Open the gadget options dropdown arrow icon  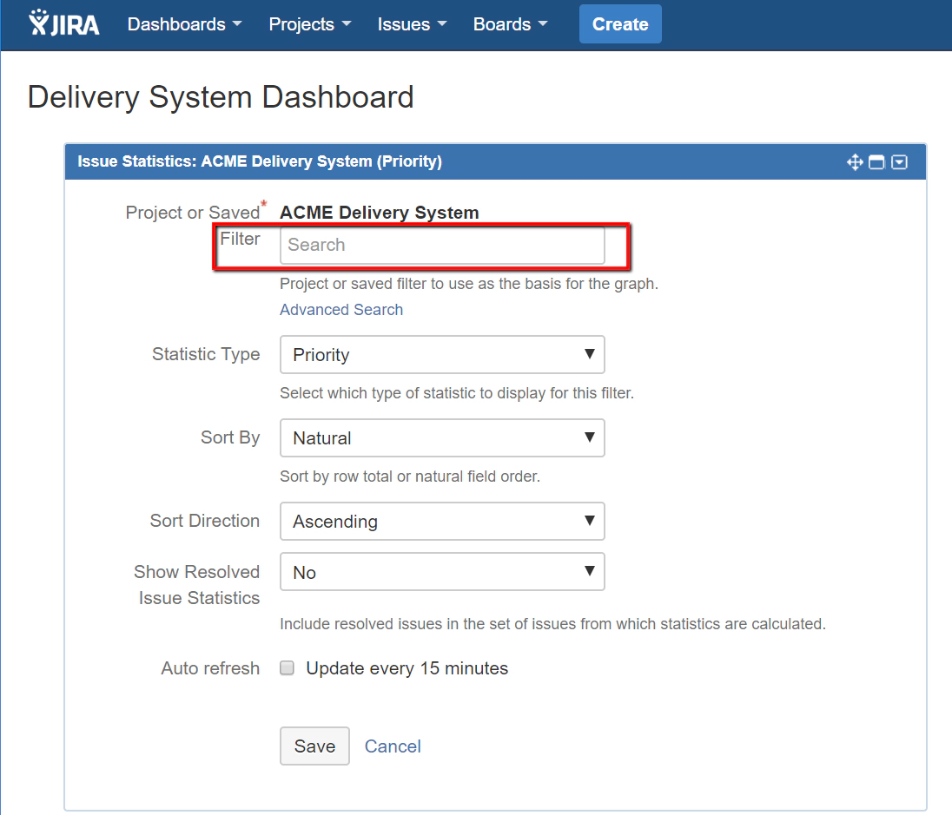pos(900,162)
